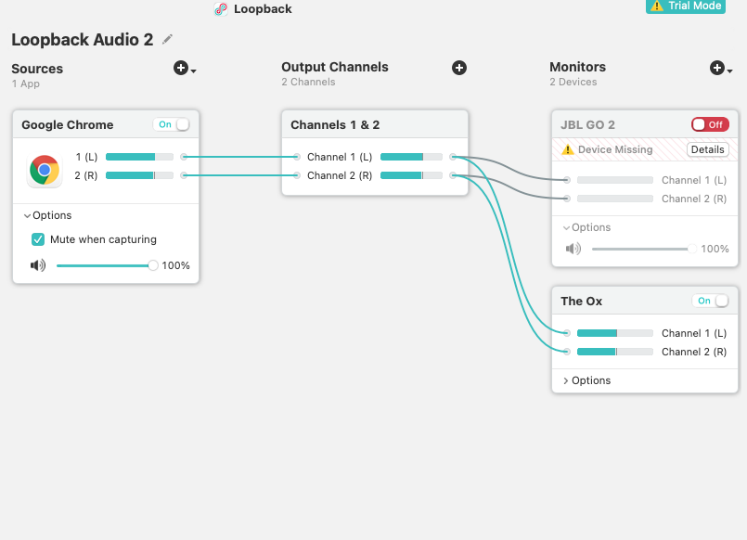Click the Device Missing warning icon

pyautogui.click(x=568, y=149)
